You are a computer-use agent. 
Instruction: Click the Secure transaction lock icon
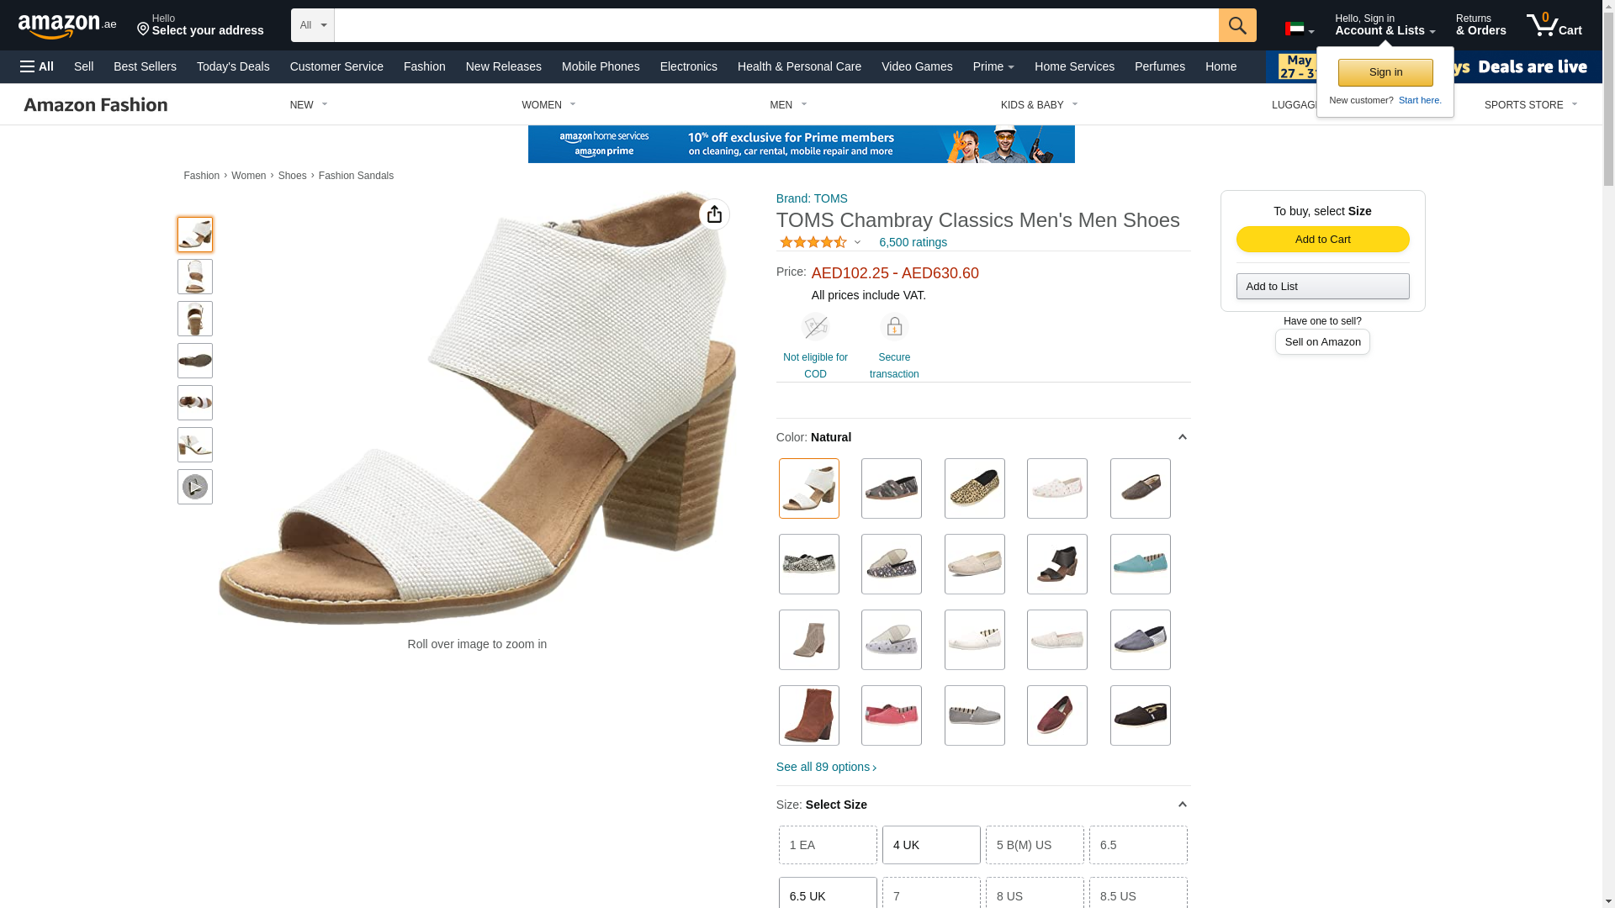pos(894,326)
